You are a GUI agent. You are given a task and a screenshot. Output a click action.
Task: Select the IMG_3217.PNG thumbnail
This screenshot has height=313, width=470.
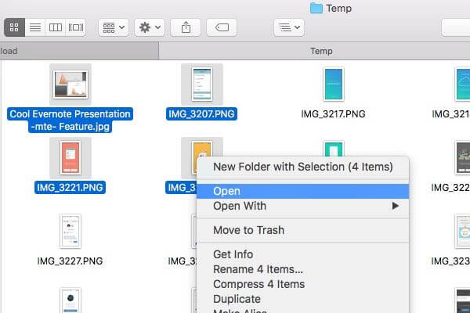[334, 85]
